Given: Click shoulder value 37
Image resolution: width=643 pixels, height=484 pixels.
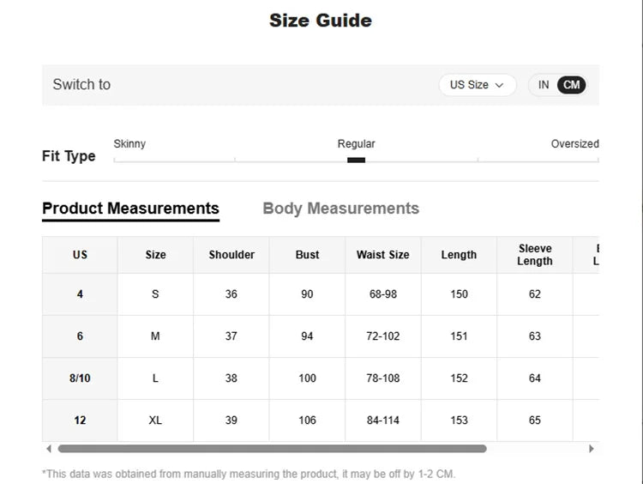Looking at the screenshot, I should (231, 336).
